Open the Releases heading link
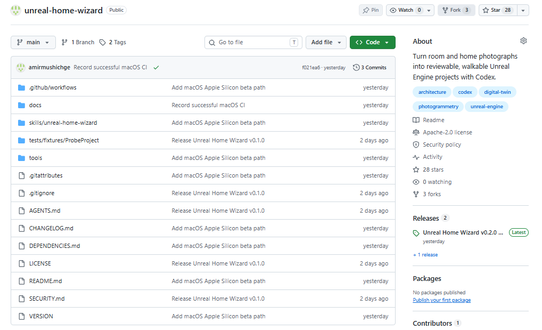 426,219
